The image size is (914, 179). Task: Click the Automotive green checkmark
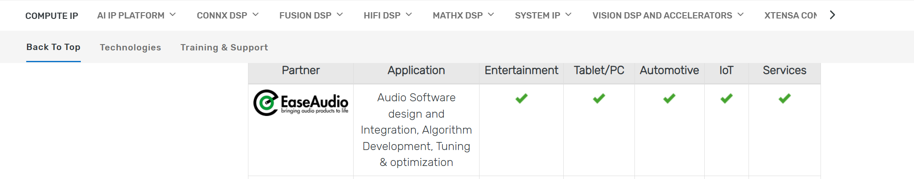tap(669, 98)
